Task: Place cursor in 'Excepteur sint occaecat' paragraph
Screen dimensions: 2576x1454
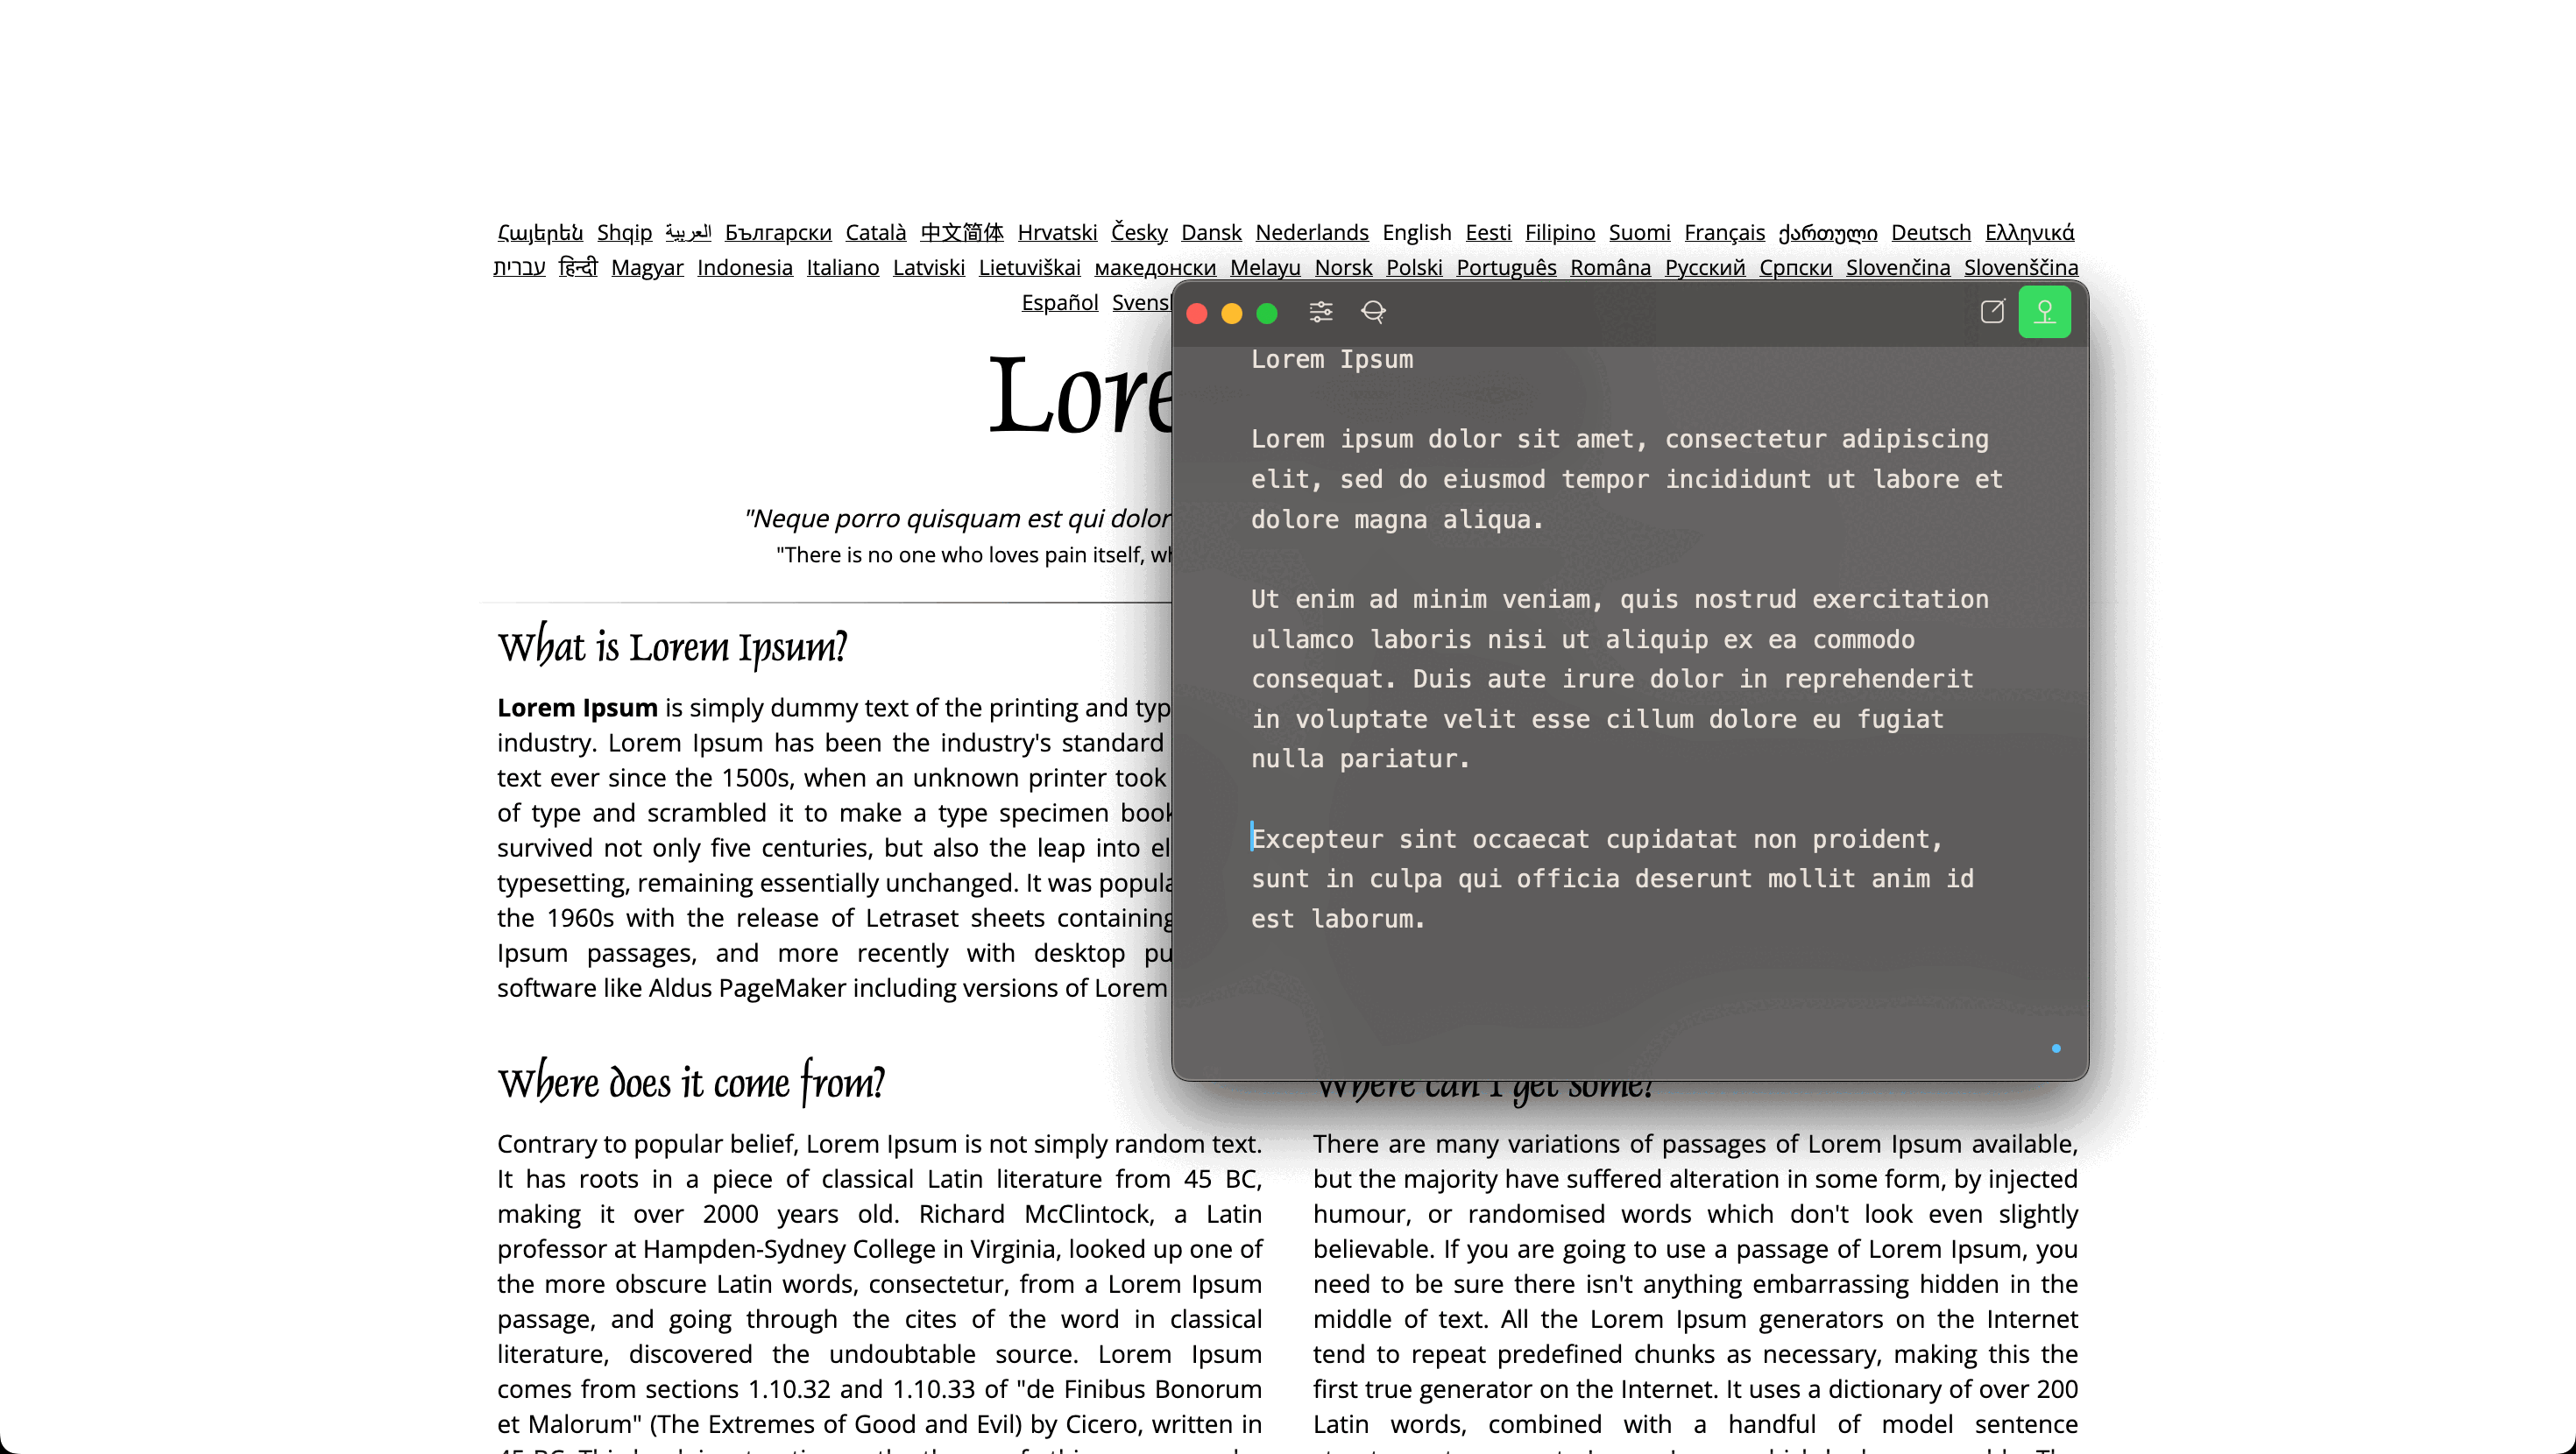Action: point(1596,878)
